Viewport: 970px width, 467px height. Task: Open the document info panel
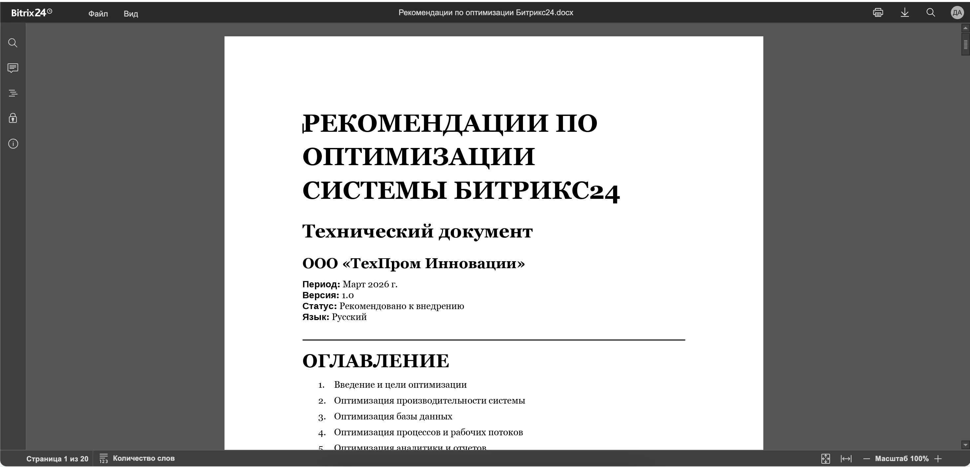[13, 144]
